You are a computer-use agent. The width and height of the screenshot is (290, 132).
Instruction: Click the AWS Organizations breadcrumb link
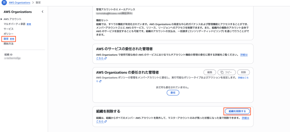pyautogui.click(x=20, y=3)
